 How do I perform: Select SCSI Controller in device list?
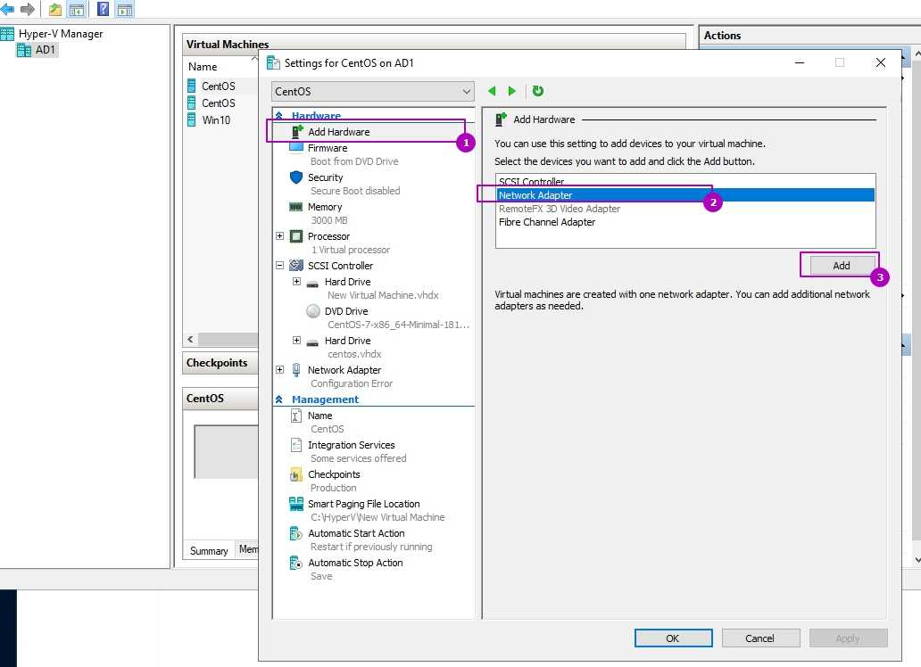point(532,182)
